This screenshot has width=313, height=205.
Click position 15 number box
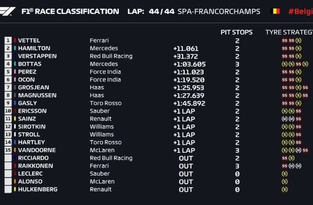[x=8, y=150]
